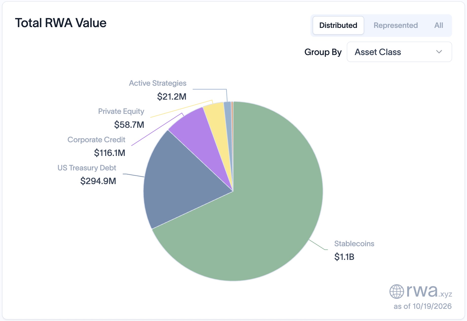Click the $294.9M value
The image size is (467, 321).
(x=98, y=181)
